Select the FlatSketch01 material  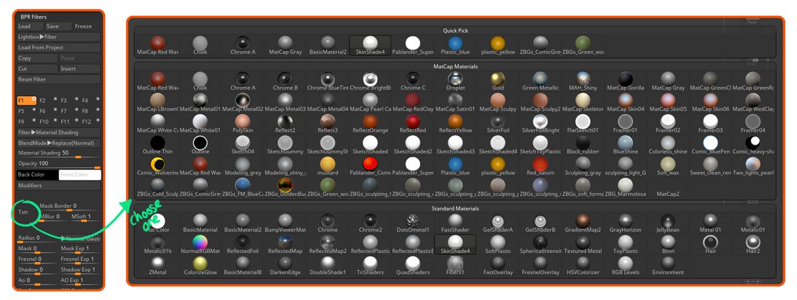pos(582,123)
